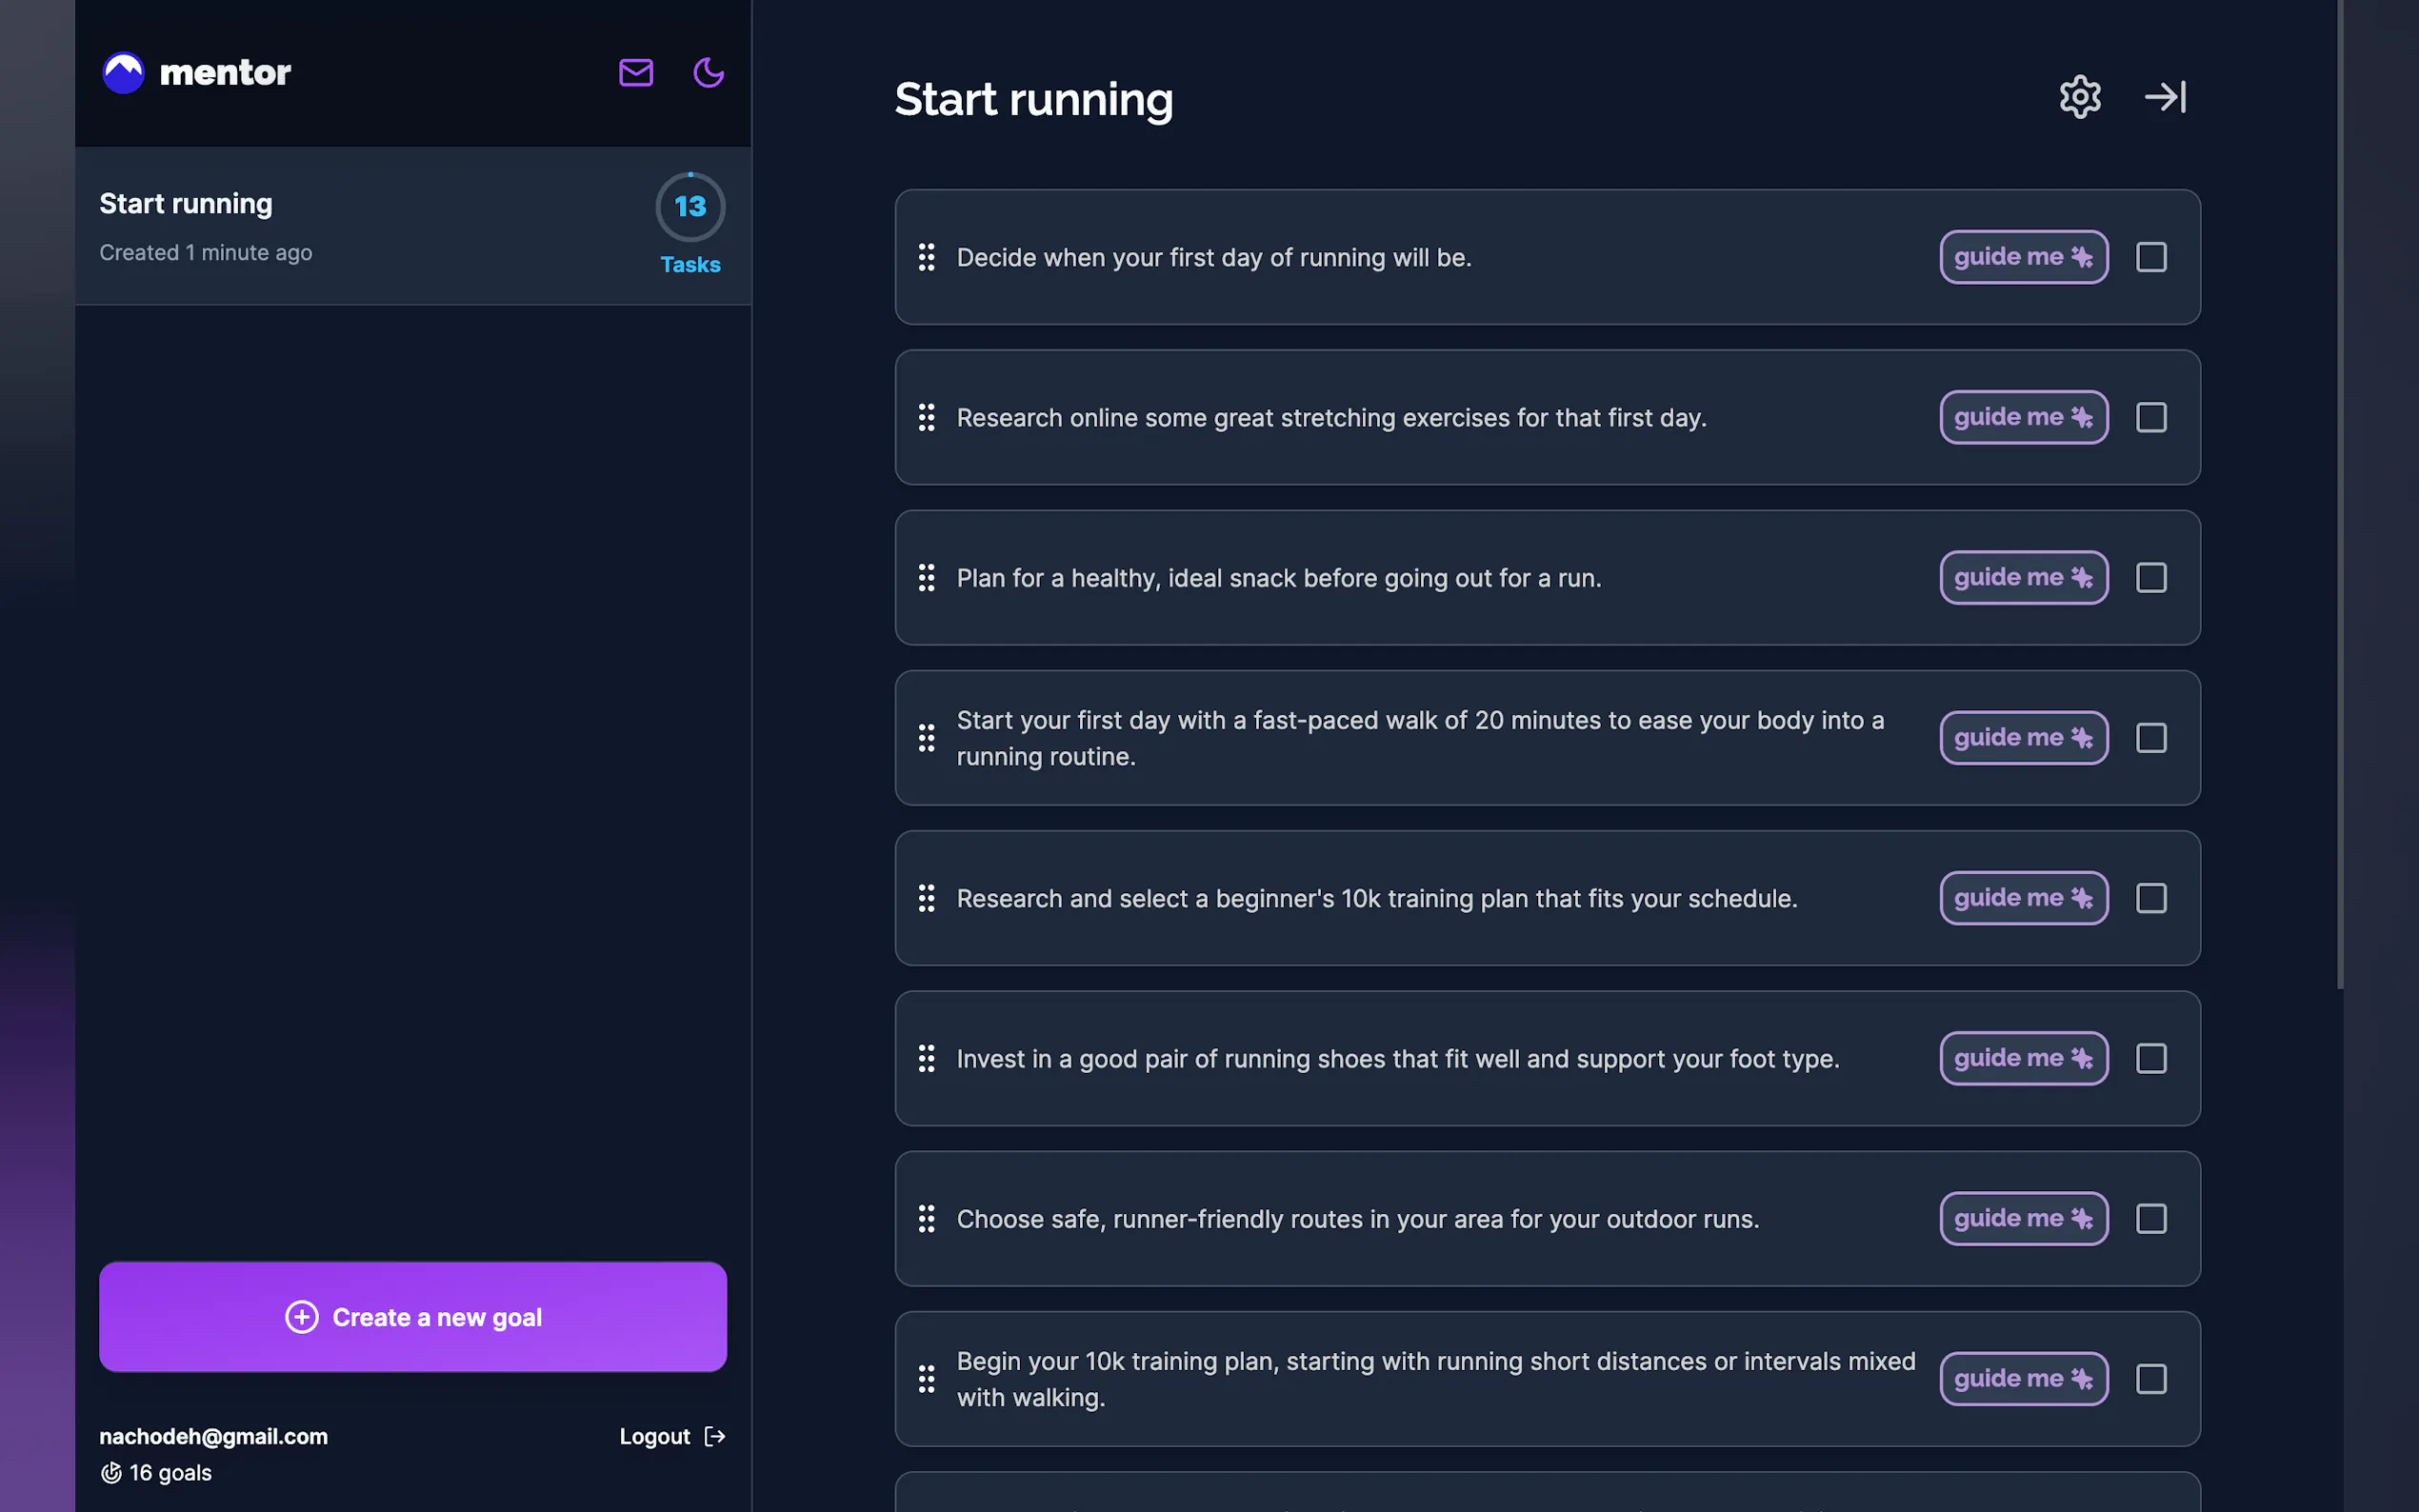
Task: Click the Logout link
Action: pos(671,1436)
